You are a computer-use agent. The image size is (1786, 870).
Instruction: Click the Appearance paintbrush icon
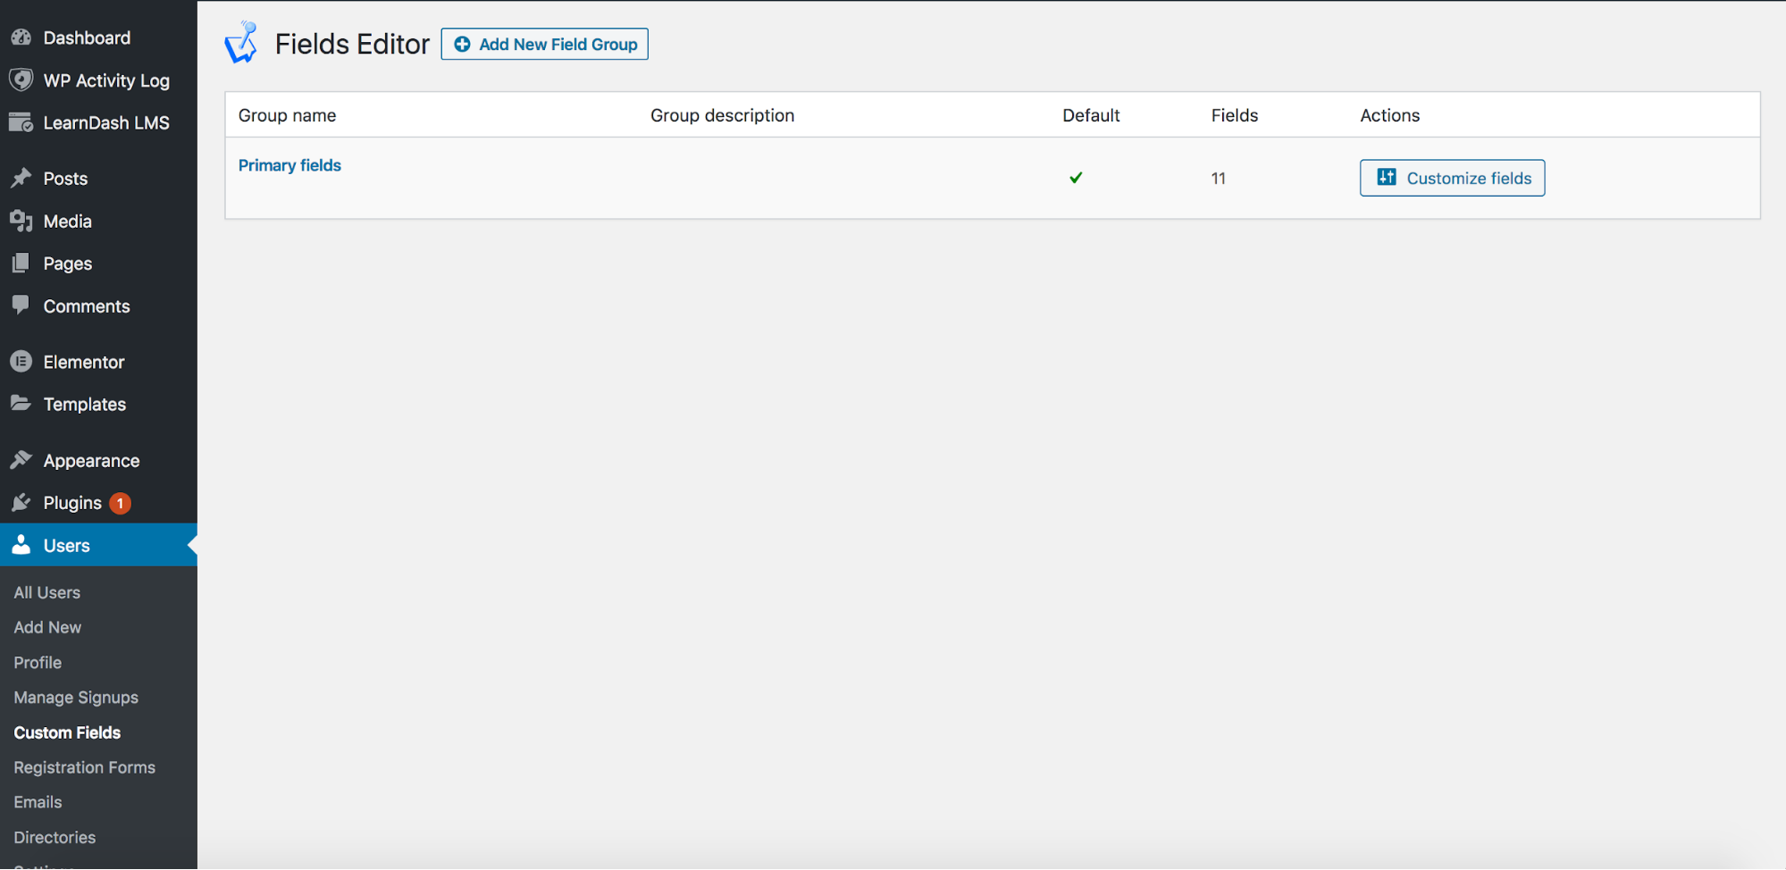(21, 460)
